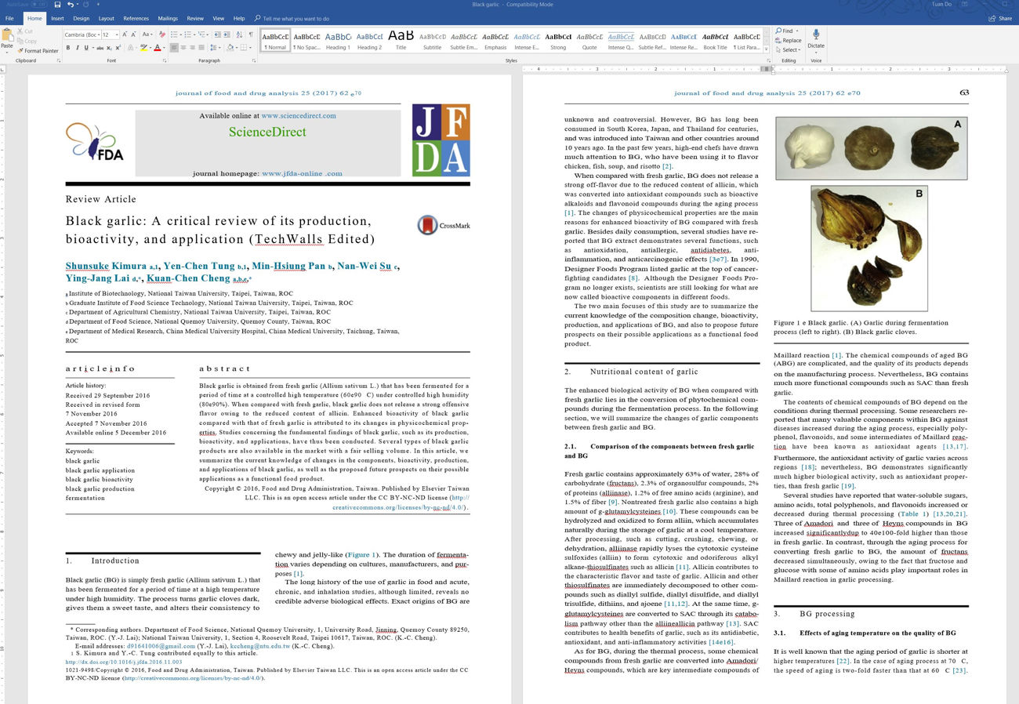
Task: Toggle the AutoSave switch
Action: coord(38,5)
